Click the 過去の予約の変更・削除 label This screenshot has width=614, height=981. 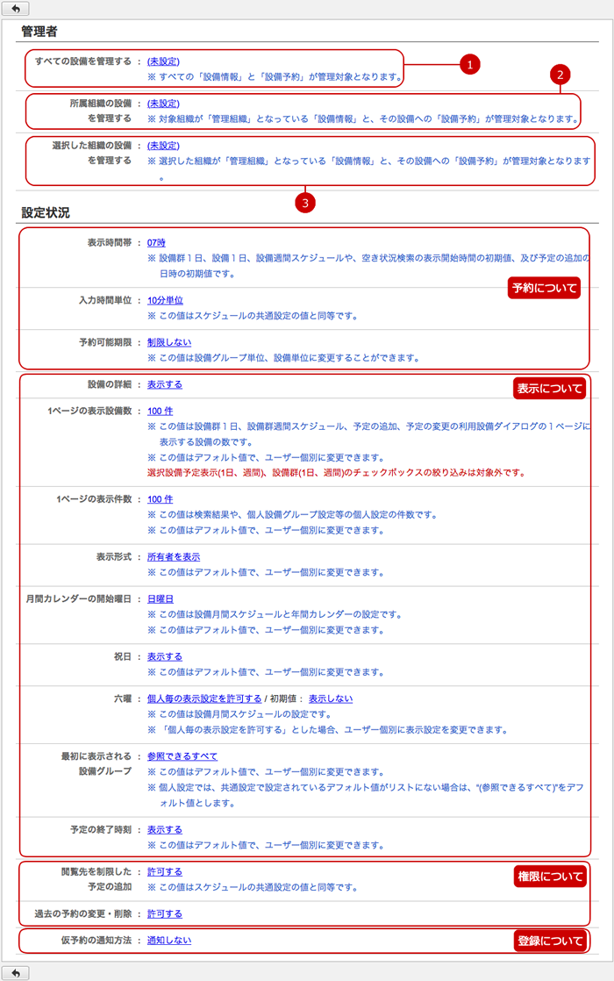pyautogui.click(x=83, y=913)
